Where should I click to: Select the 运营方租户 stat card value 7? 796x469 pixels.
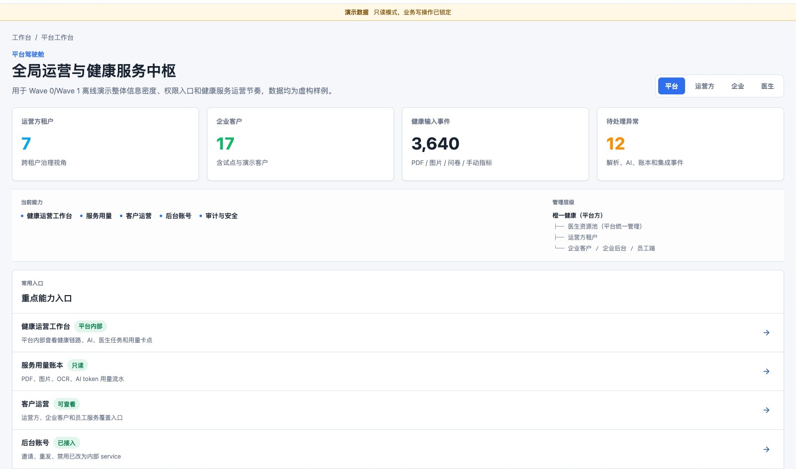click(x=26, y=144)
